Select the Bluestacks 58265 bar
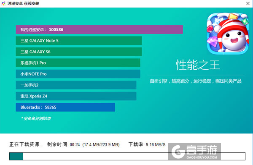Screen dimensions: 253x165 [65, 107]
